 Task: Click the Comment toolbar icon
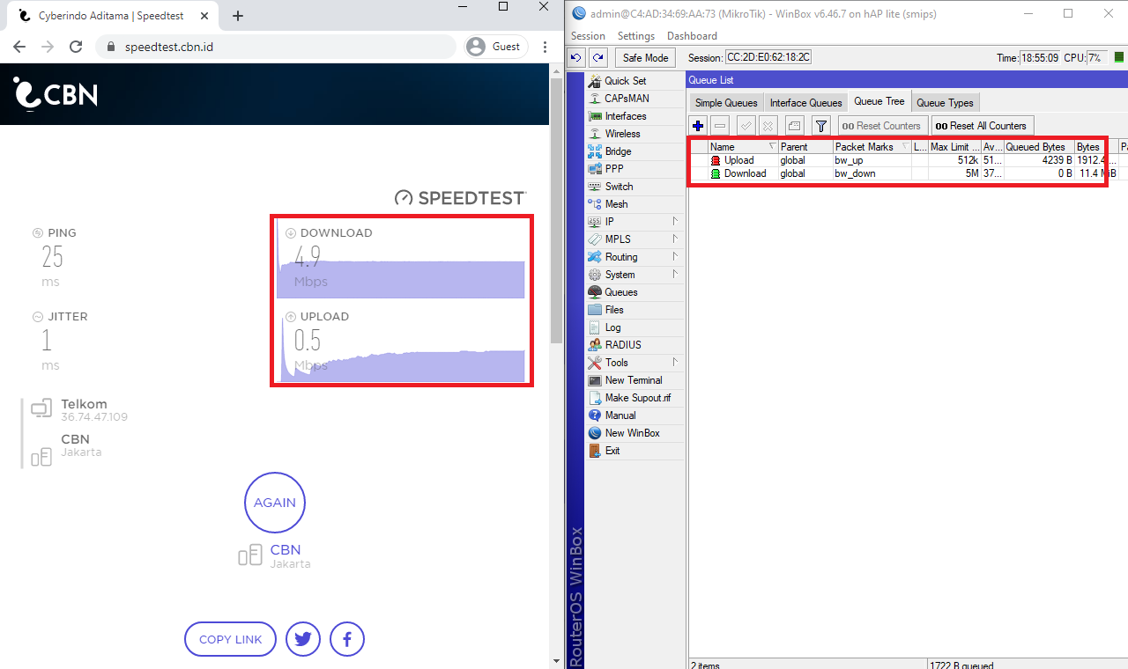point(794,126)
